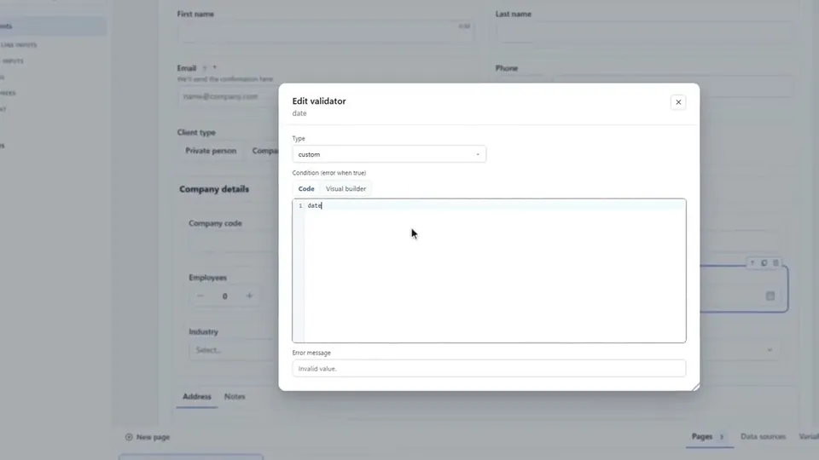Click the trash delete icon of the selected field

point(775,263)
